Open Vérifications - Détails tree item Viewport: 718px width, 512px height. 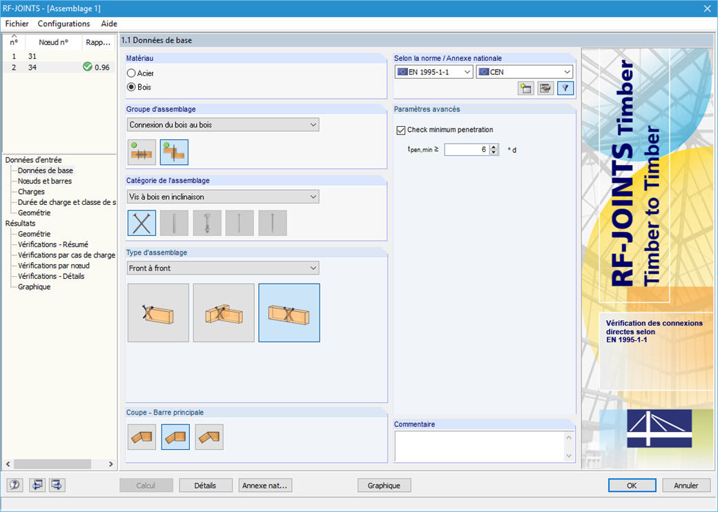click(x=51, y=276)
